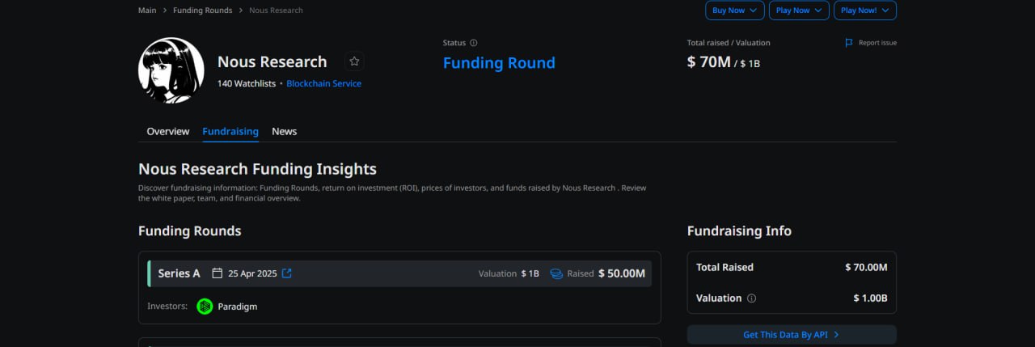
Task: Click the Status info circle icon
Action: [x=474, y=43]
